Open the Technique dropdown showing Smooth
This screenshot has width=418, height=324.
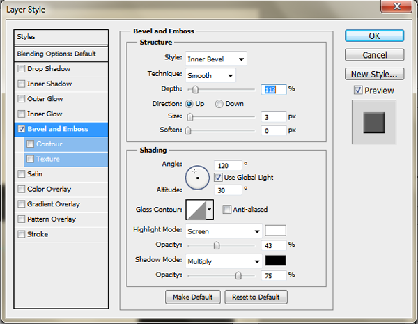210,75
